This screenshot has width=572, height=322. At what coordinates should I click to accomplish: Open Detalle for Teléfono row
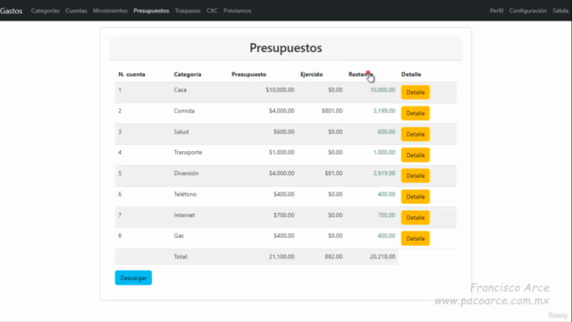click(x=415, y=197)
